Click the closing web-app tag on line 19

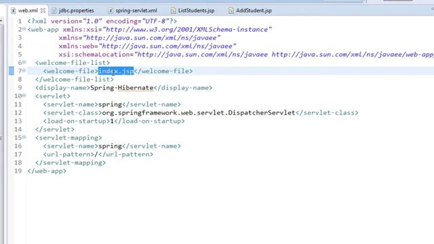click(47, 171)
